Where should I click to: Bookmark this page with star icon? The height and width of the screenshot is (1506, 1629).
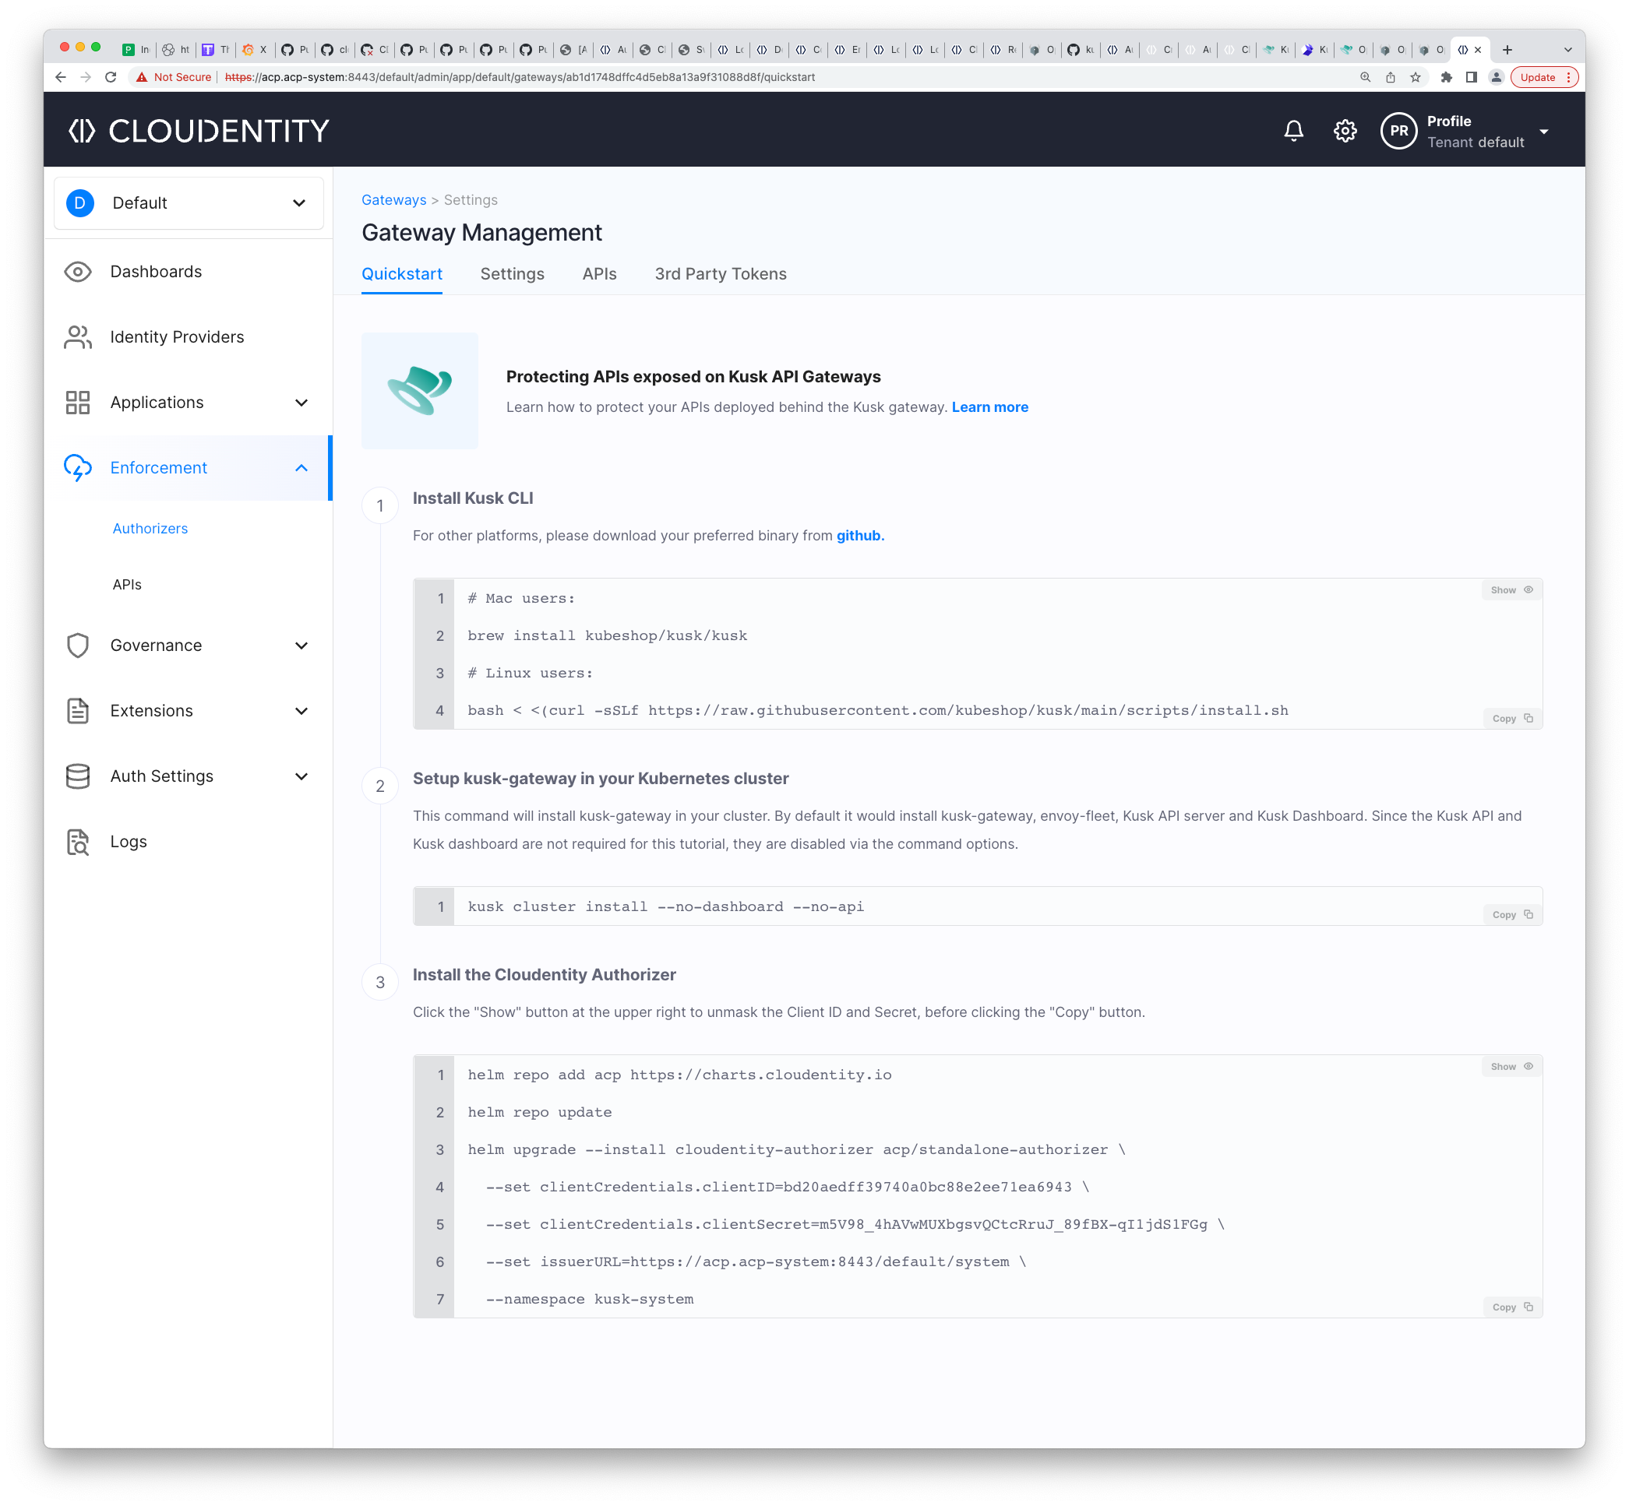1416,76
